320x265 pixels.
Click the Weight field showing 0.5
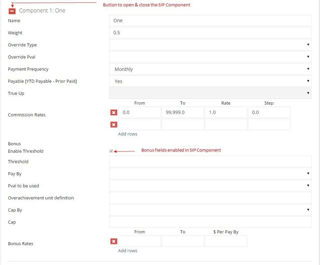coord(210,33)
